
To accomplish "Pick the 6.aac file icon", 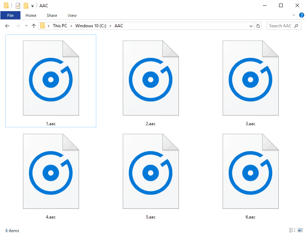I will 250,171.
